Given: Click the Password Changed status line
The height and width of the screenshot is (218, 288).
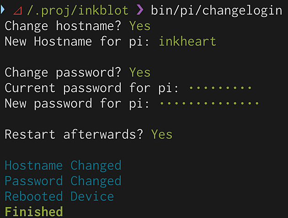Looking at the screenshot, I should [x=63, y=181].
